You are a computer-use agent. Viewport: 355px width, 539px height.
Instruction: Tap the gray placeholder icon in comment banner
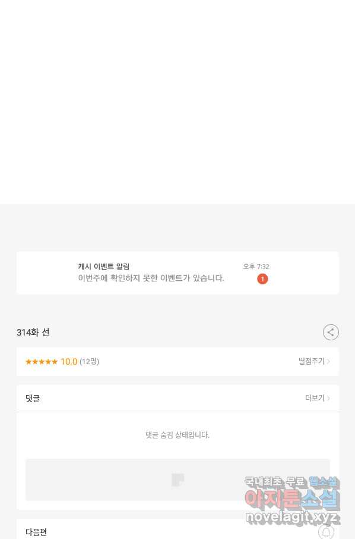point(178,480)
